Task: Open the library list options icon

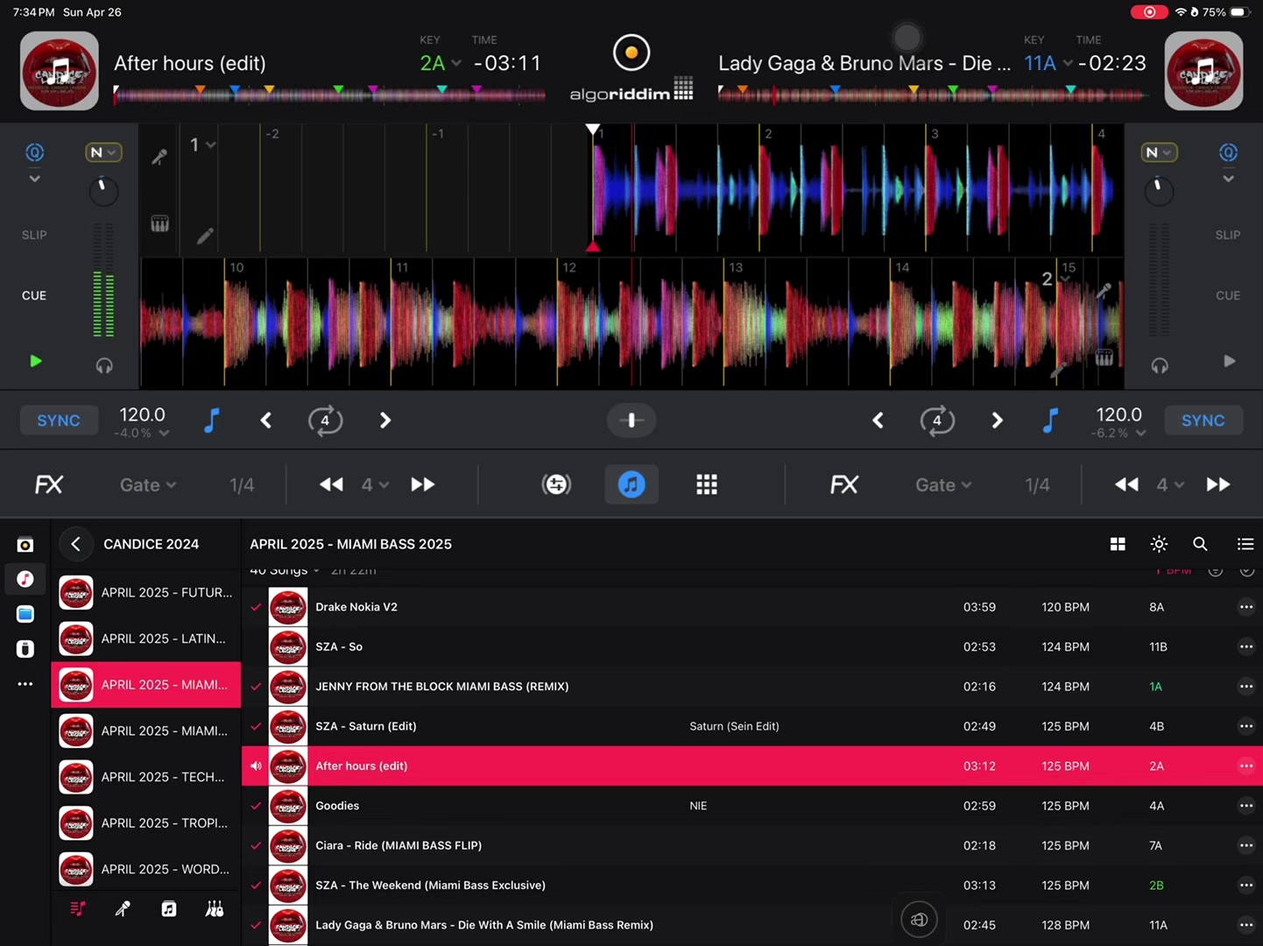Action: point(1245,544)
